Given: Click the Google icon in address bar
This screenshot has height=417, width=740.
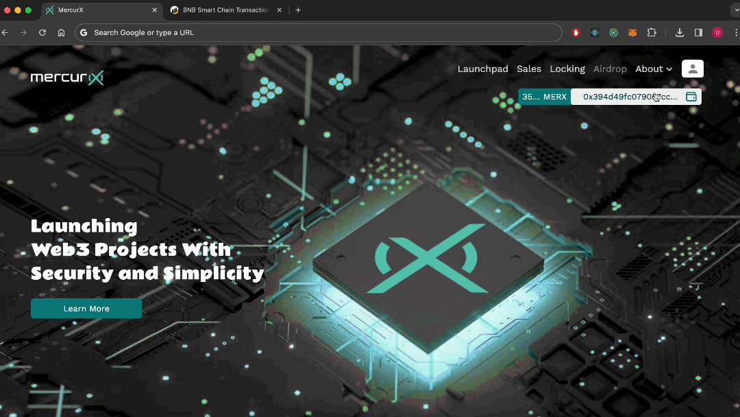Looking at the screenshot, I should tap(84, 33).
